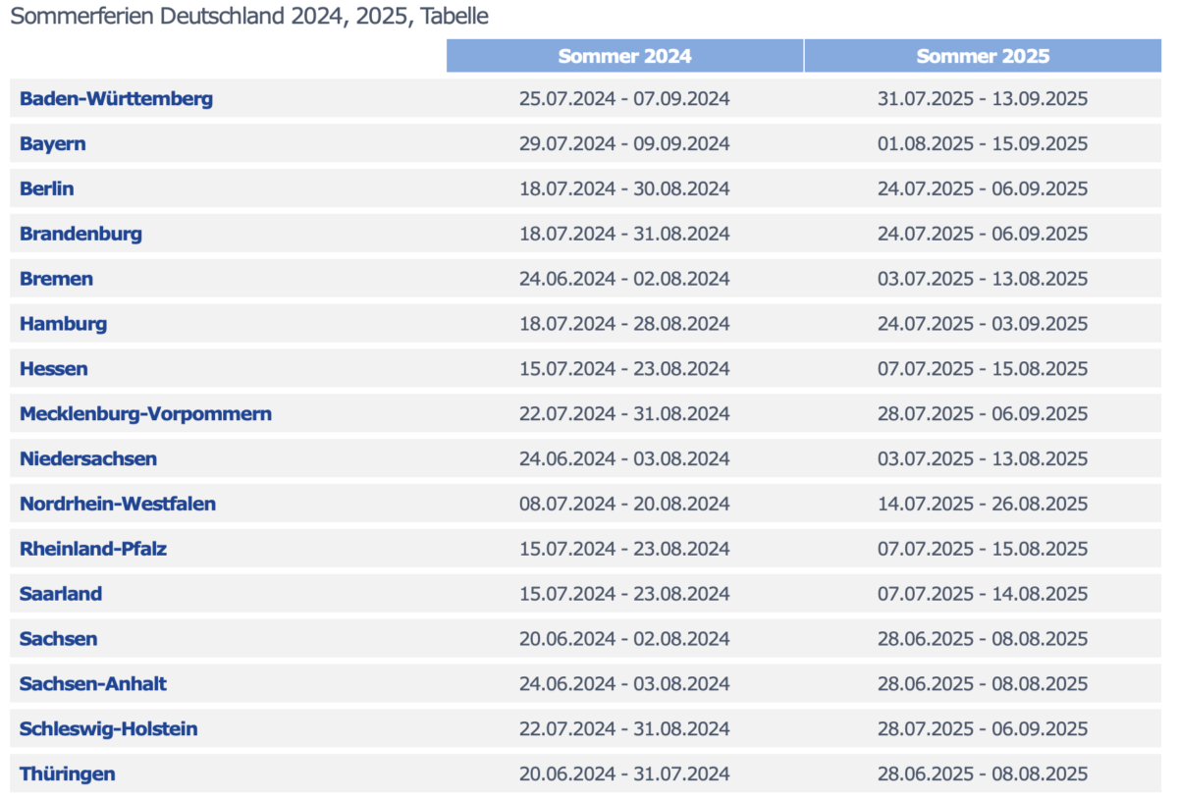Viewport: 1178px width, 801px height.
Task: Open the Sachsen-Anhalt link
Action: (x=93, y=684)
